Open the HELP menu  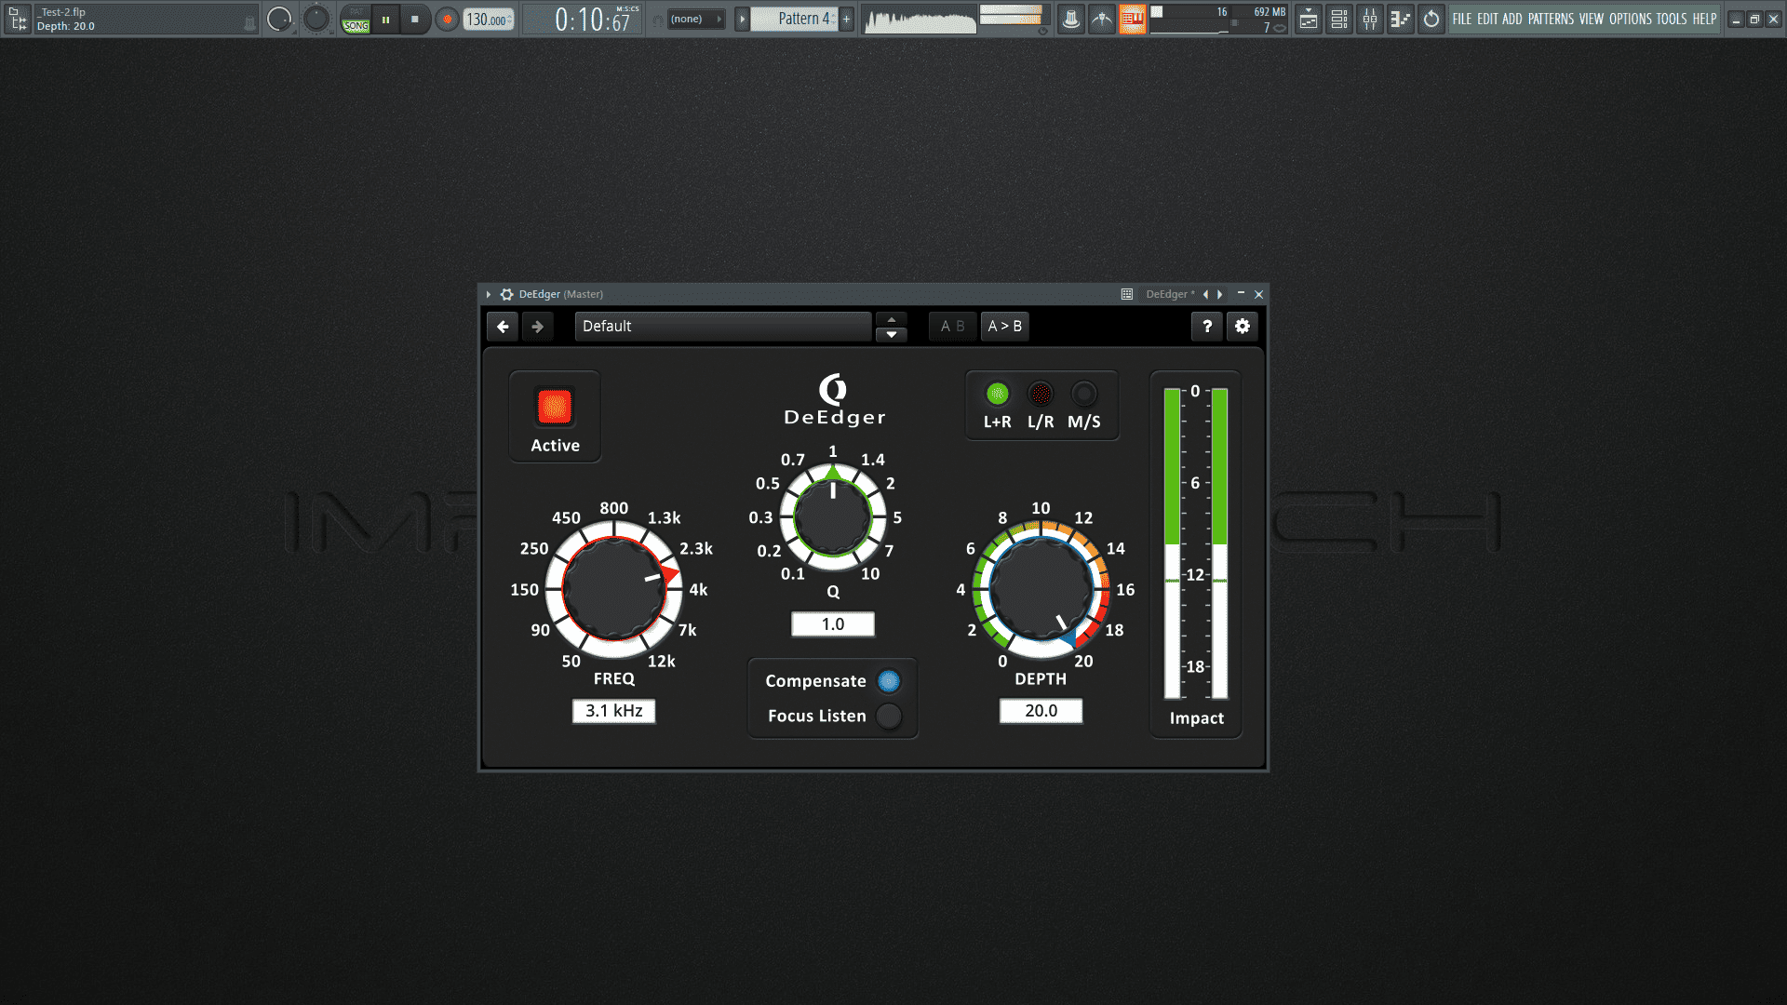(x=1704, y=19)
